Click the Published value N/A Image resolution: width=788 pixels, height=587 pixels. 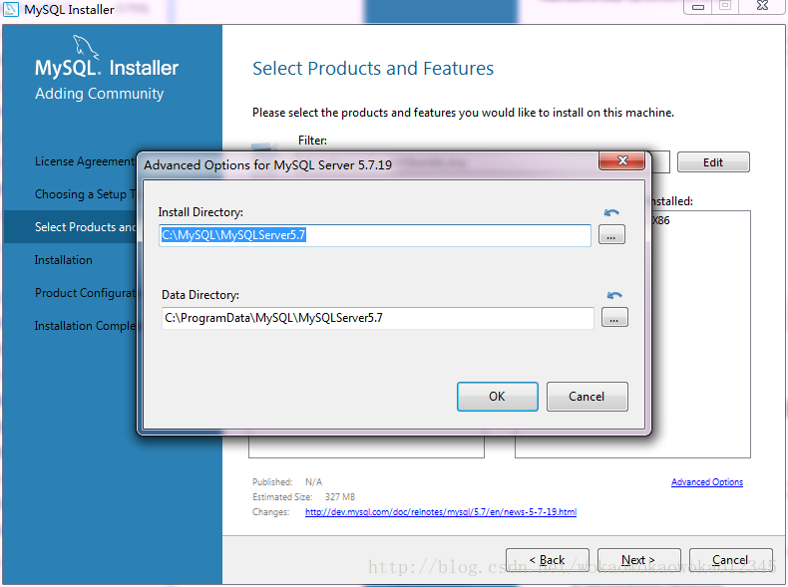313,482
